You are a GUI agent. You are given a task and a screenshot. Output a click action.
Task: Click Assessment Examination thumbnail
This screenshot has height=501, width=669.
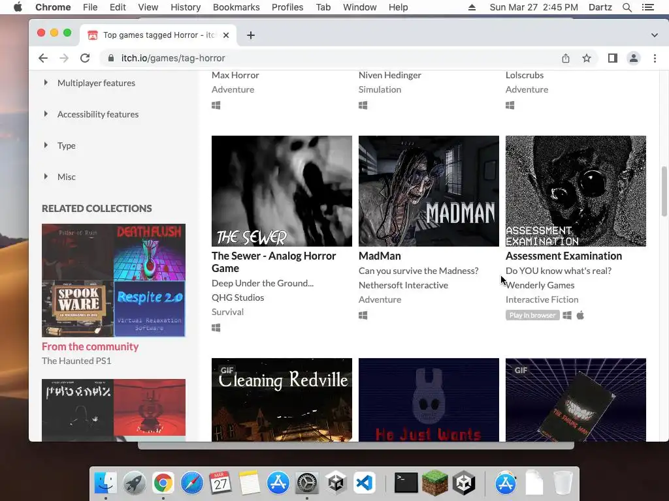(x=576, y=191)
